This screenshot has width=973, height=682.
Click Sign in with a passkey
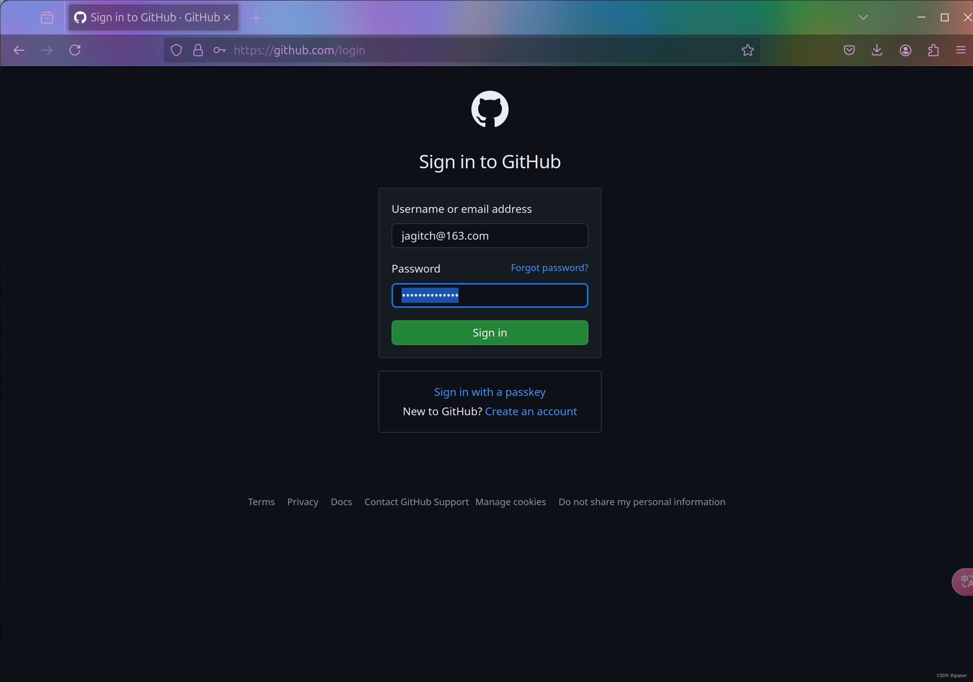click(490, 392)
